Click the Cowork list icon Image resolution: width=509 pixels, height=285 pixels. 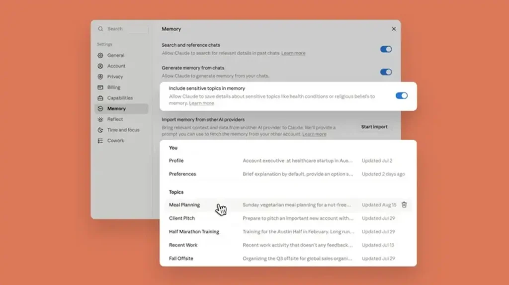[x=100, y=141]
